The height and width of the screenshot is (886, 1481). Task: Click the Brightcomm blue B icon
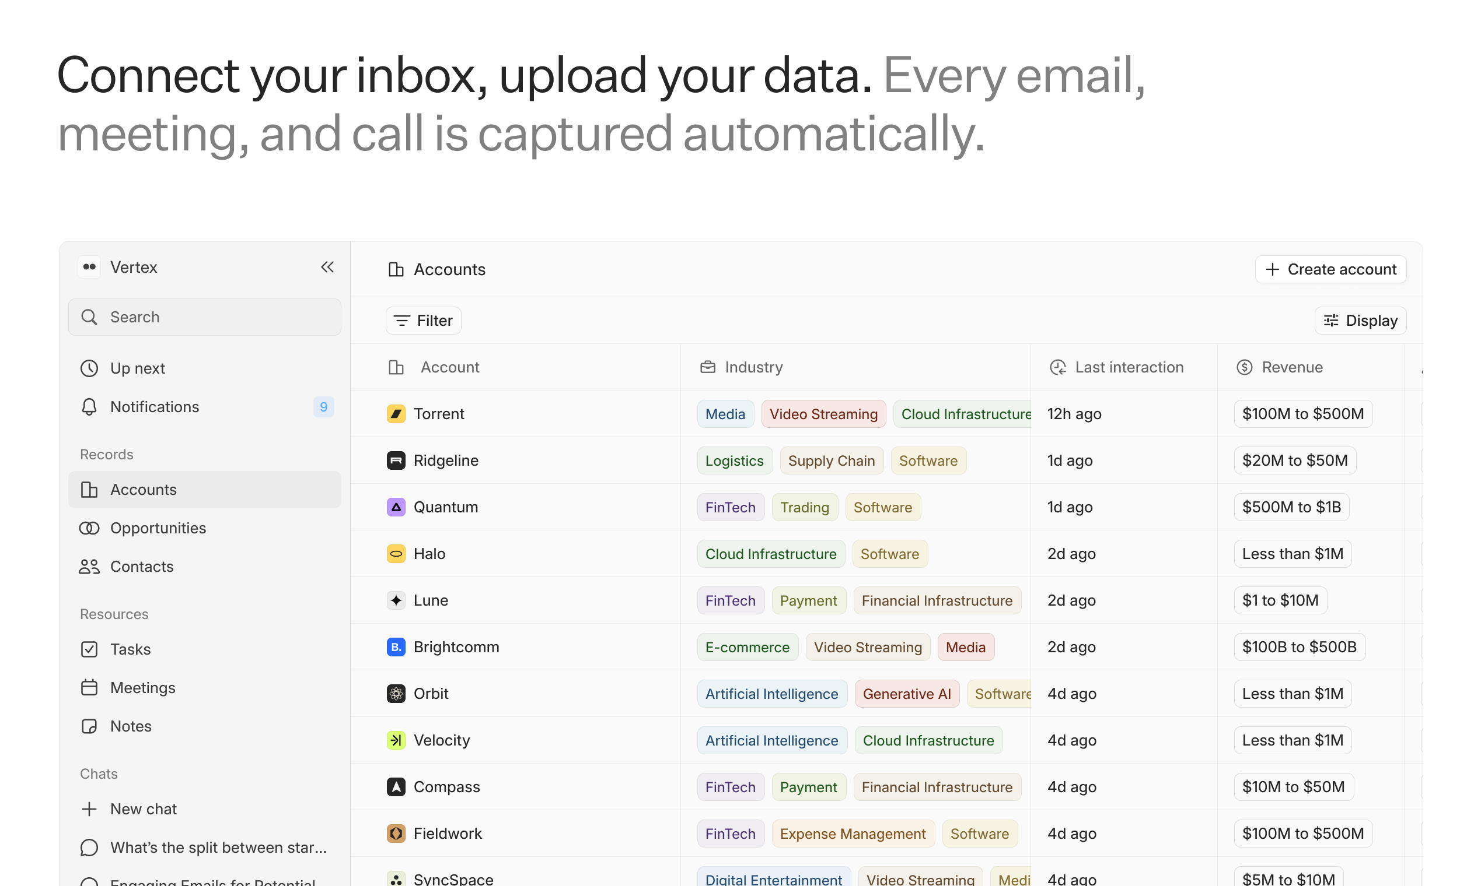pos(396,646)
